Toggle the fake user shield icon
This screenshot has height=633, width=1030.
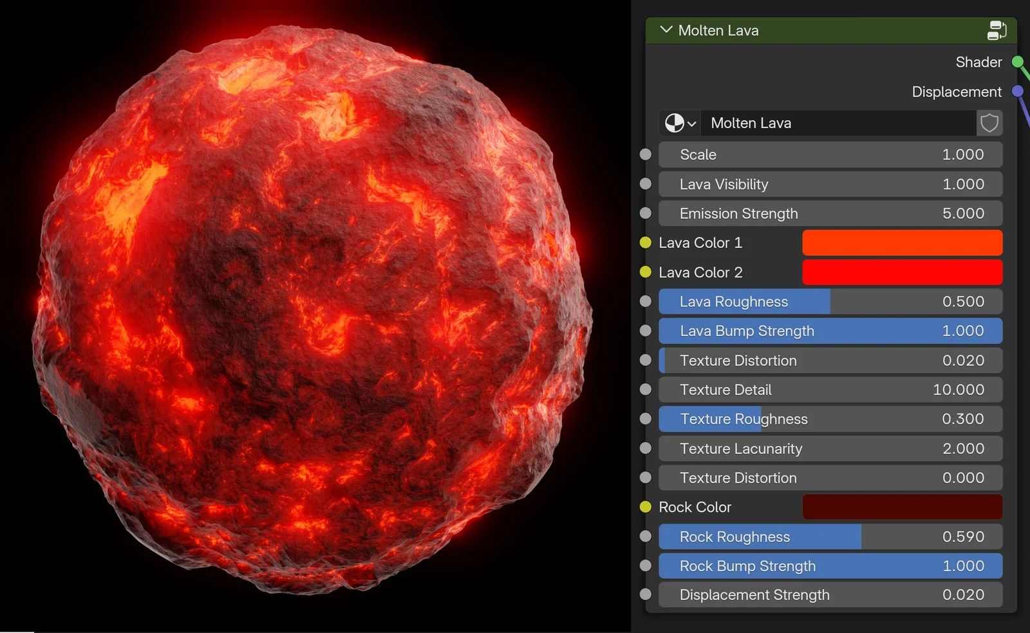pyautogui.click(x=989, y=123)
